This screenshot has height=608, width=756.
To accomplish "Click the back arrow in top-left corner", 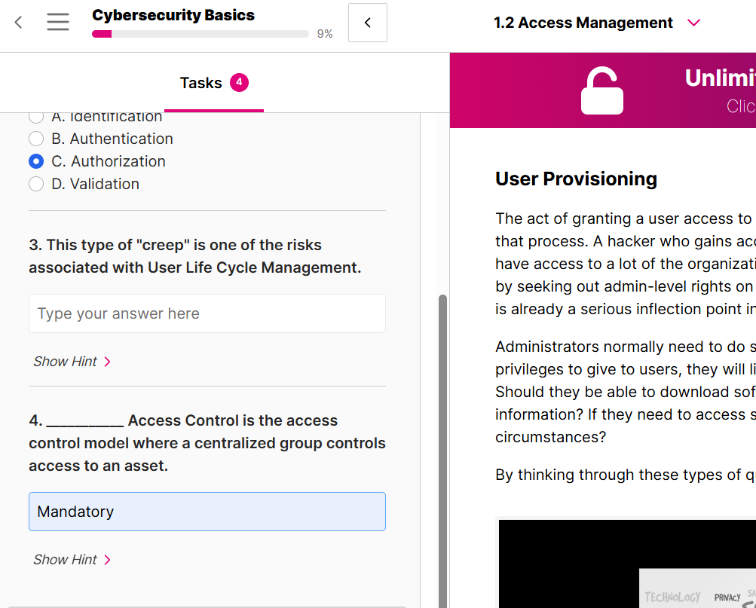I will point(19,23).
